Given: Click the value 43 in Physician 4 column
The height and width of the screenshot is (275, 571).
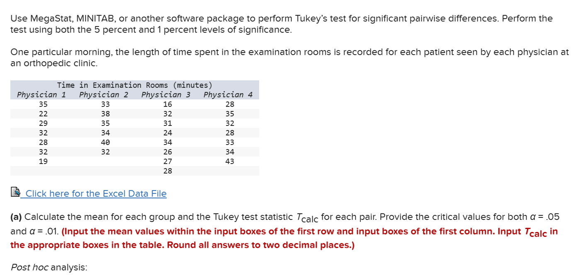Looking at the screenshot, I should tap(230, 162).
